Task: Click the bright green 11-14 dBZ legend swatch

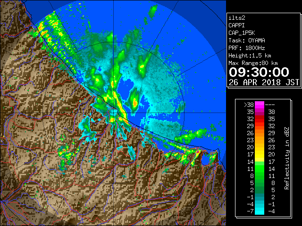Action: coord(260,169)
